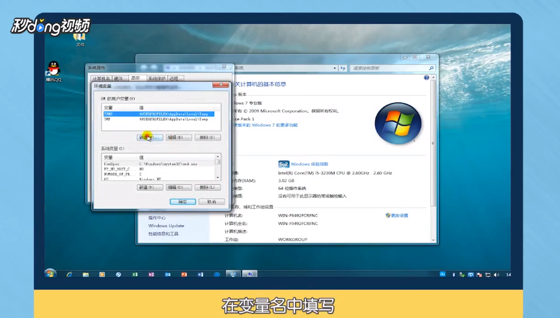The height and width of the screenshot is (318, 560).
Task: Click the Action Center flag tray icon
Action: pyautogui.click(x=479, y=274)
